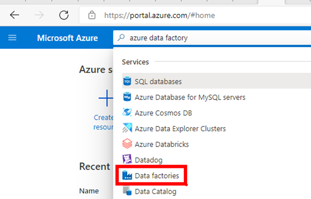Click the Create a resource link text
Image resolution: width=311 pixels, height=199 pixels.
[103, 122]
